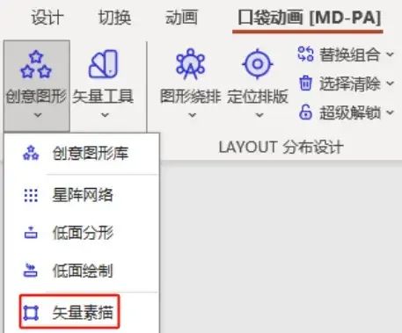Click the 图形绕排 icon
The height and width of the screenshot is (333, 402).
pyautogui.click(x=190, y=64)
